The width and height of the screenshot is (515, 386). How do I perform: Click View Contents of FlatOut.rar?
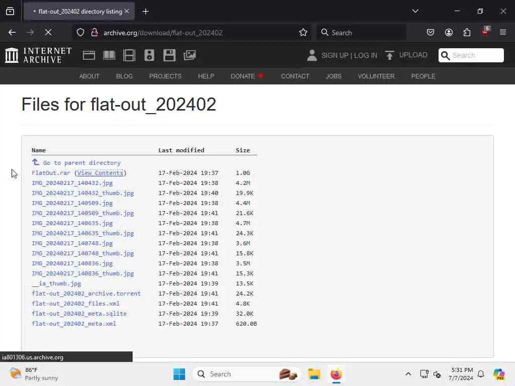tap(100, 173)
